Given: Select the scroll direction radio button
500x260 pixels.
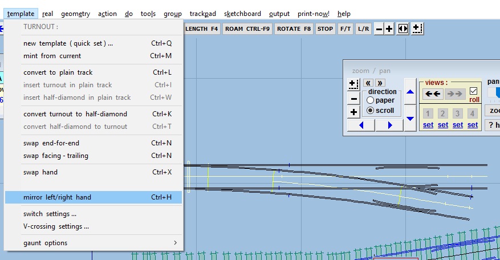Looking at the screenshot, I should pos(371,111).
